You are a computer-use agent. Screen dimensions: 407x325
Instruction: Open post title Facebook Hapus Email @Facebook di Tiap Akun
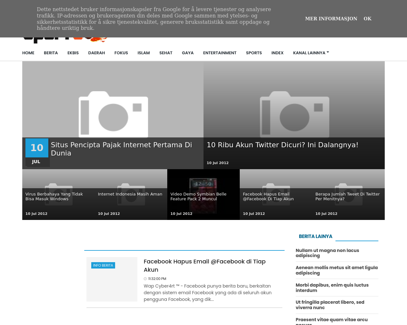click(x=204, y=266)
